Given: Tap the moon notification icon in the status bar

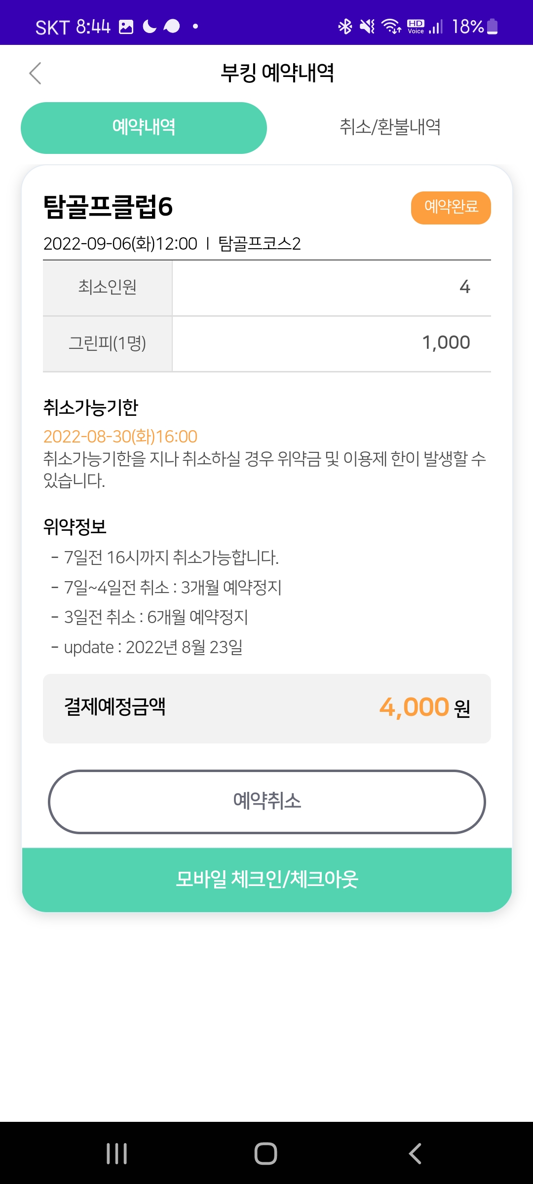Looking at the screenshot, I should tap(150, 26).
